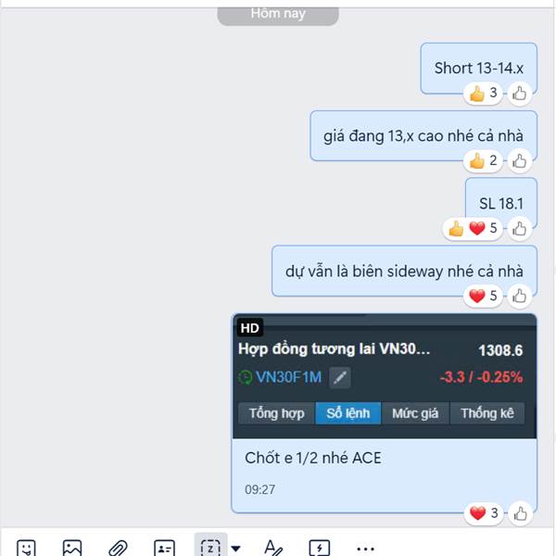Like the "giá đang 13,x cao" message

520,161
